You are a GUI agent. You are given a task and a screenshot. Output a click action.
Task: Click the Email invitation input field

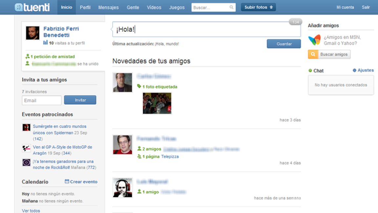41,100
